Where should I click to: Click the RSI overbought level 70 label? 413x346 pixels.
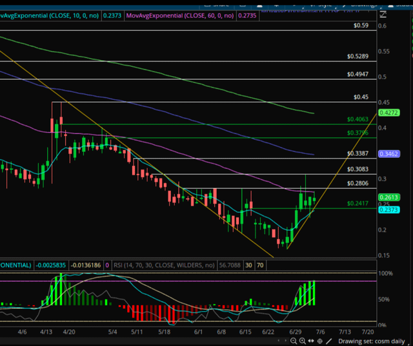(x=260, y=265)
